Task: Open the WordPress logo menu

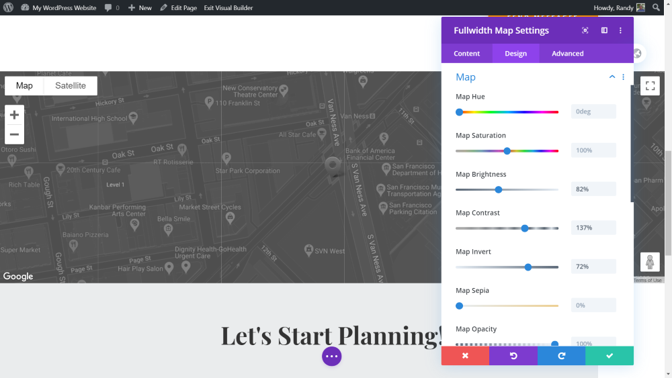Action: (x=8, y=7)
